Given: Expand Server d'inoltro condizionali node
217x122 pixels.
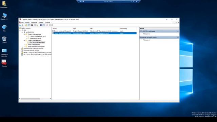Looking at the screenshot, I should coord(24,47).
